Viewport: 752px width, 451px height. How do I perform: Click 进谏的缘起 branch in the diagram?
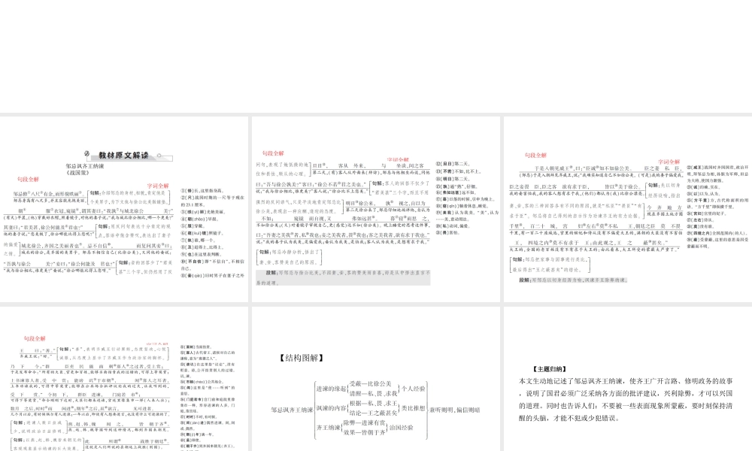pos(331,389)
